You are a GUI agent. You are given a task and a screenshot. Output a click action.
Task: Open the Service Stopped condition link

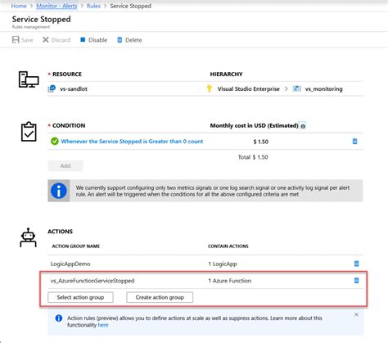(132, 142)
